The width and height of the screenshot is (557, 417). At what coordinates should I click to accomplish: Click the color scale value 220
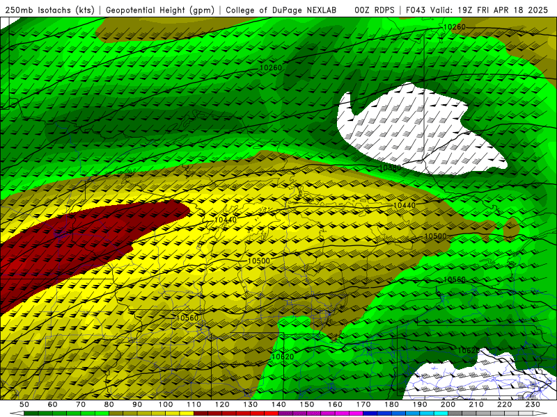point(504,404)
